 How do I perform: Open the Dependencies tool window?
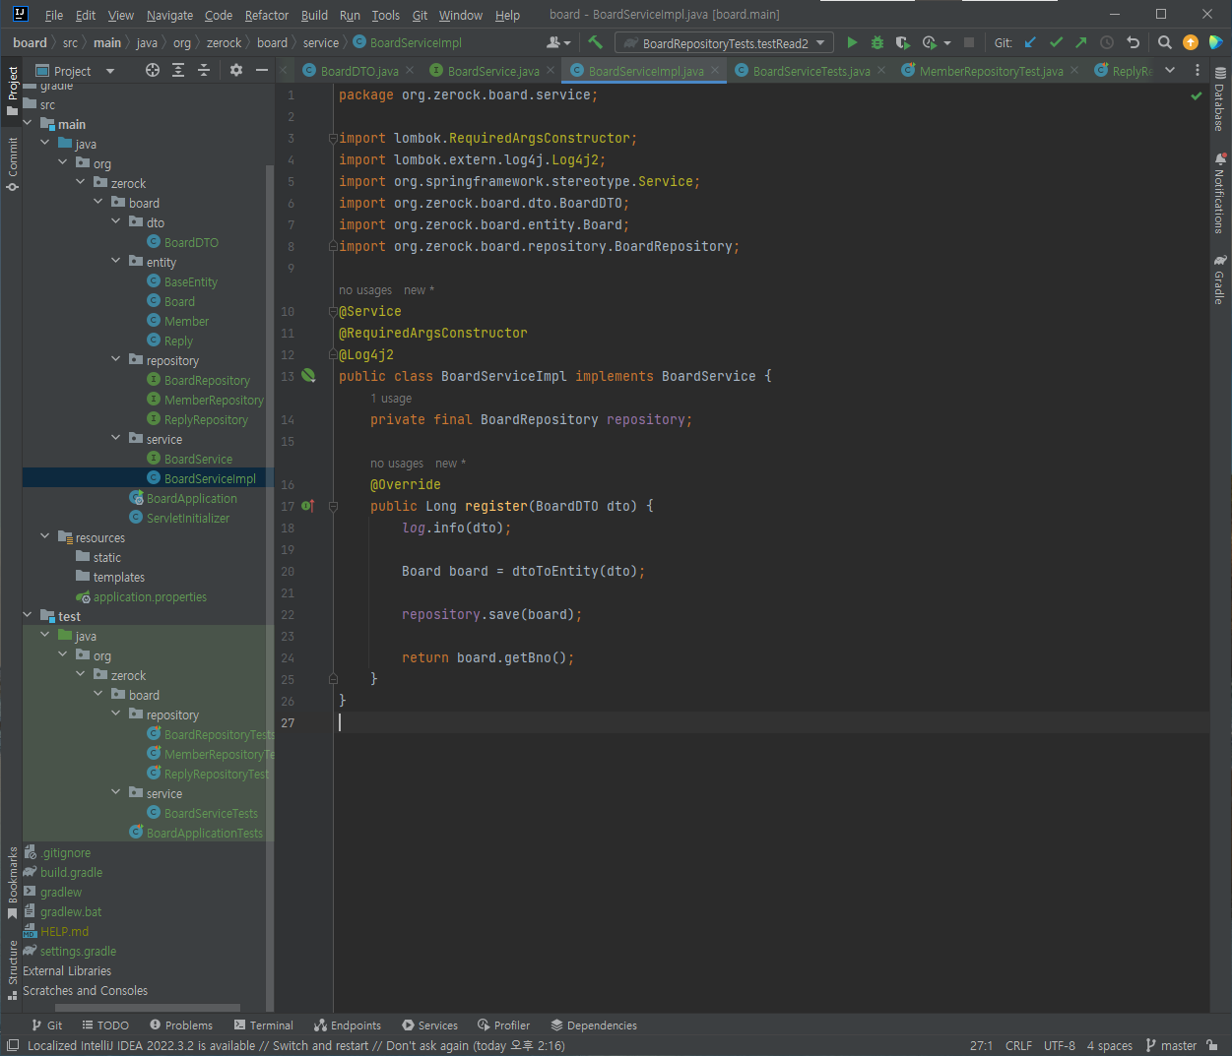(594, 1025)
